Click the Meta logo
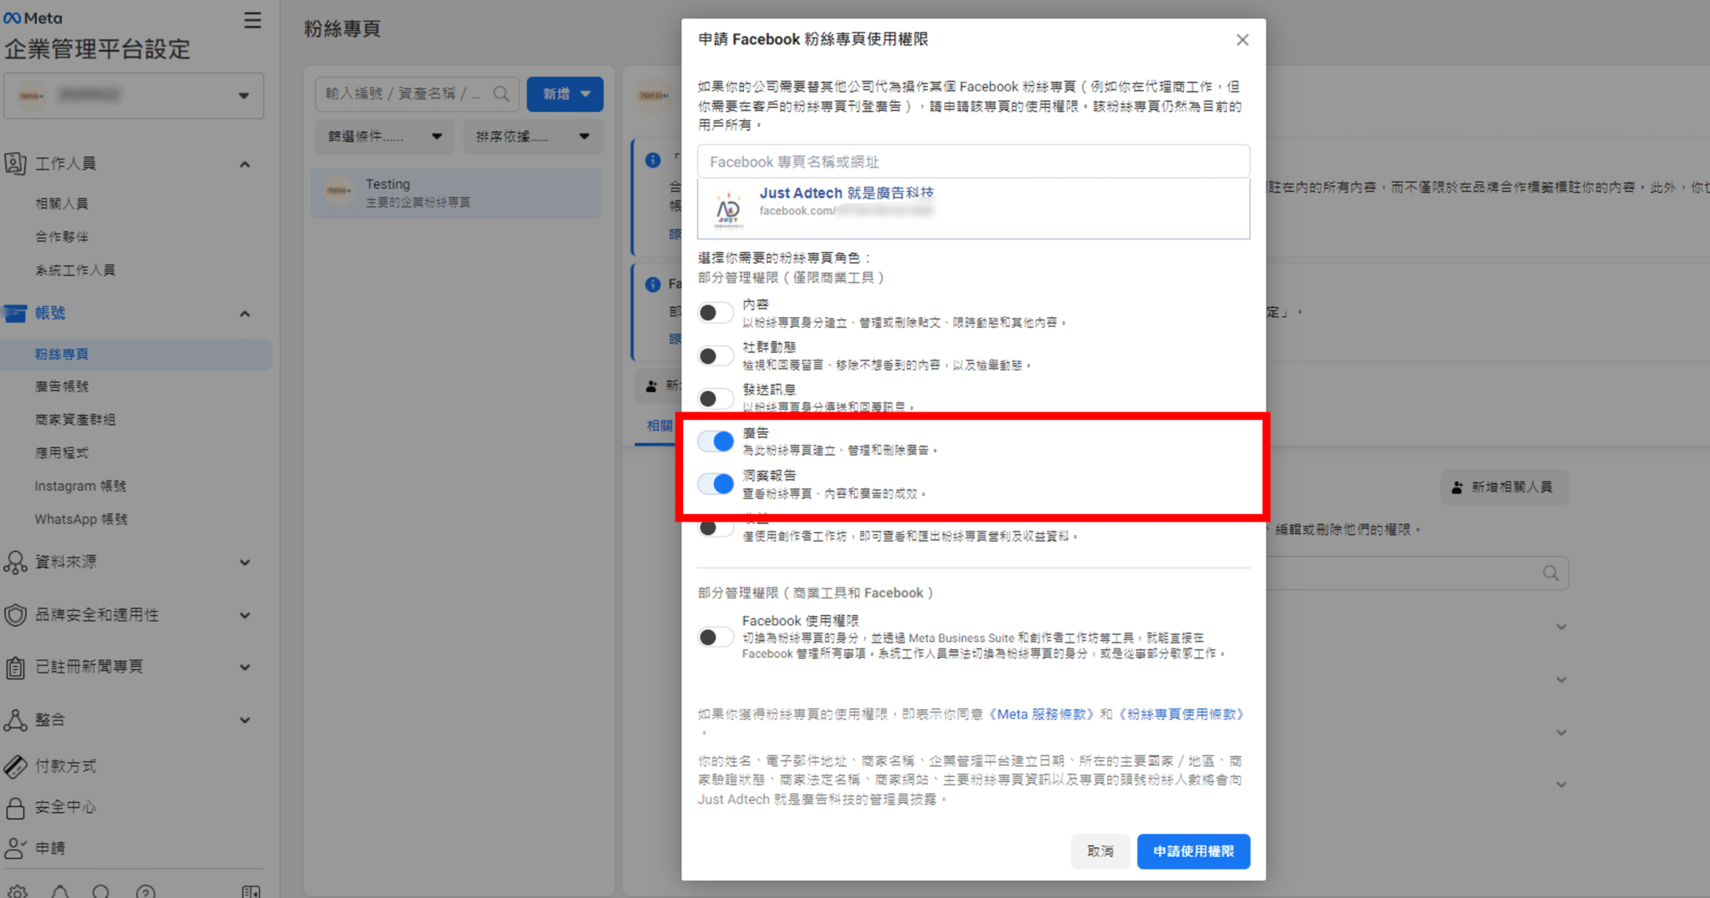Image resolution: width=1710 pixels, height=898 pixels. tap(33, 18)
